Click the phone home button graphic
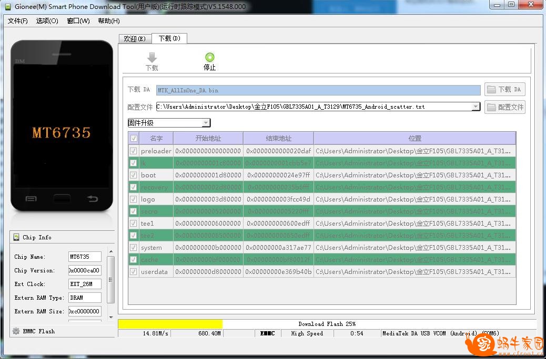Viewport: 546px width, 359px height. click(62, 198)
